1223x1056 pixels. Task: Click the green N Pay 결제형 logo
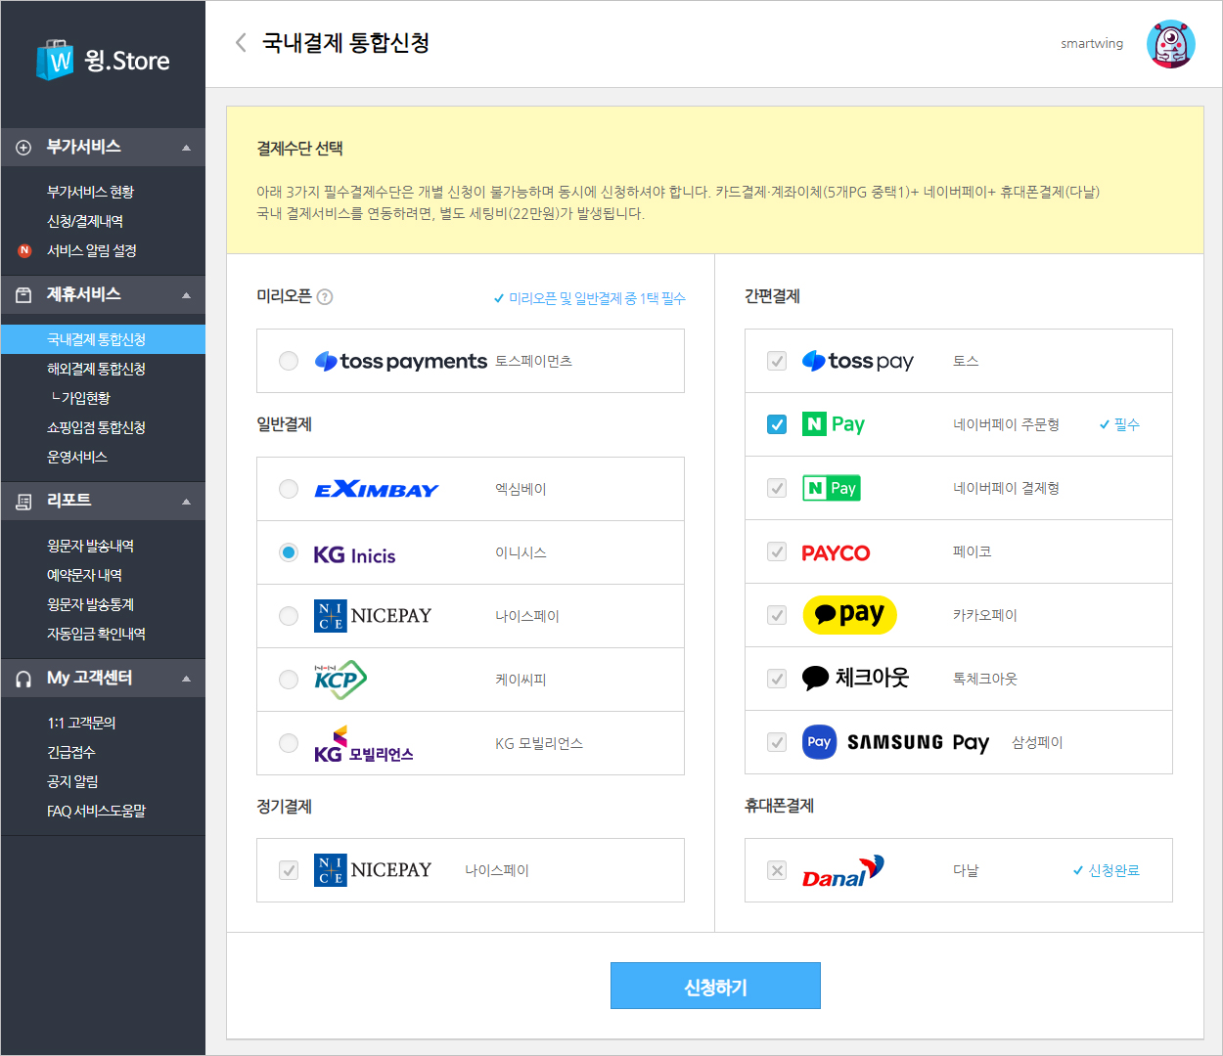tap(832, 488)
